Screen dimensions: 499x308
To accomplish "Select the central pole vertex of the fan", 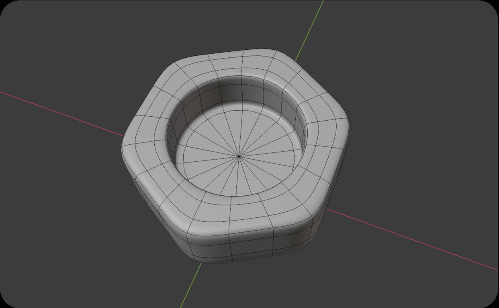I will [239, 156].
